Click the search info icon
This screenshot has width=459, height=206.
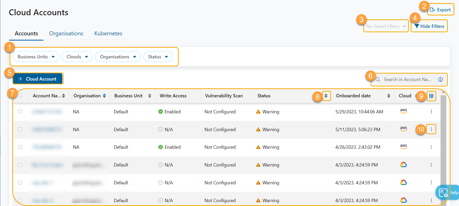[440, 80]
